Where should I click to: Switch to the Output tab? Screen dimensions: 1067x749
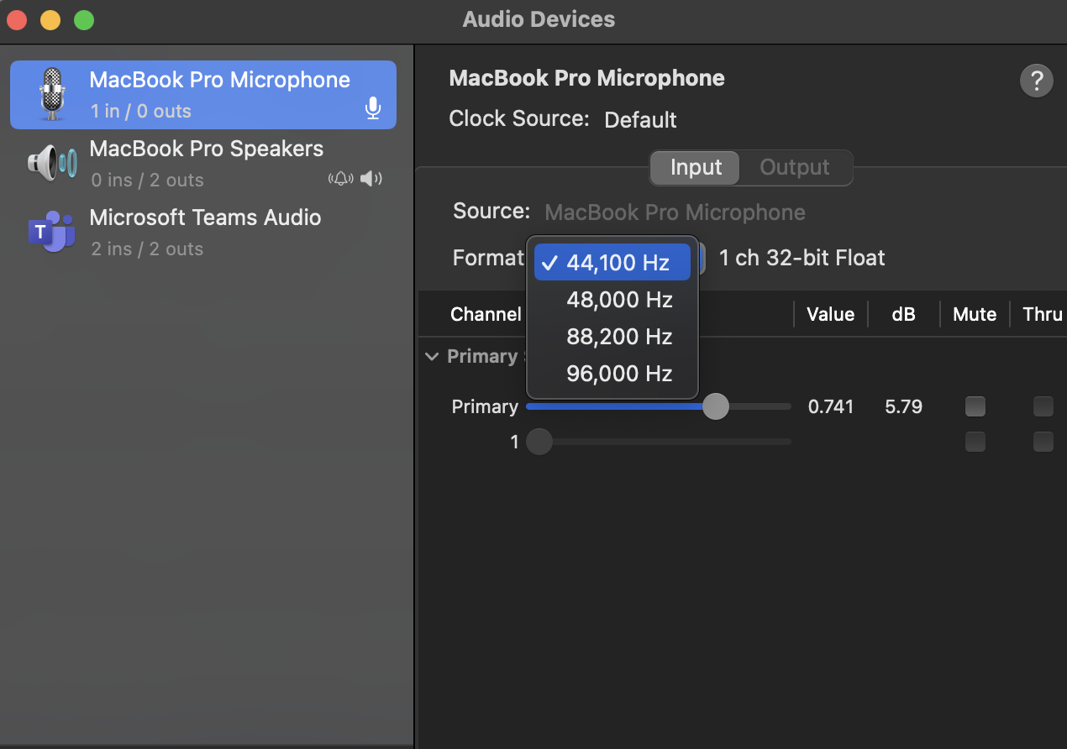[794, 167]
